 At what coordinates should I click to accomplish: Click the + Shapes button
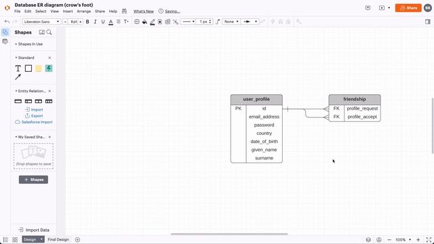[33, 180]
